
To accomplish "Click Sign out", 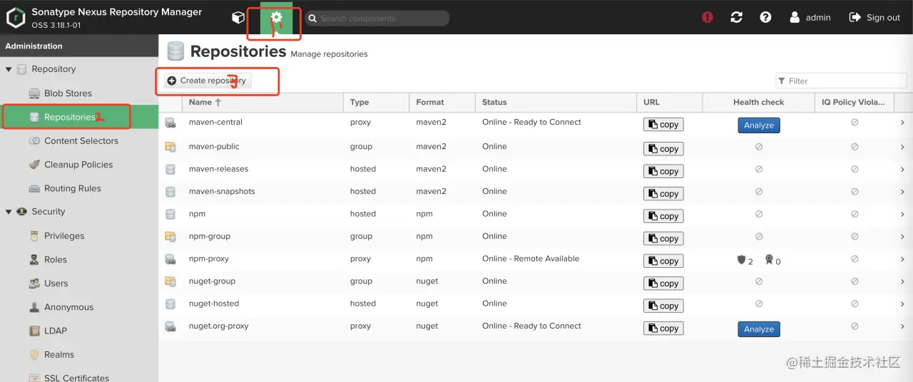I will 874,17.
